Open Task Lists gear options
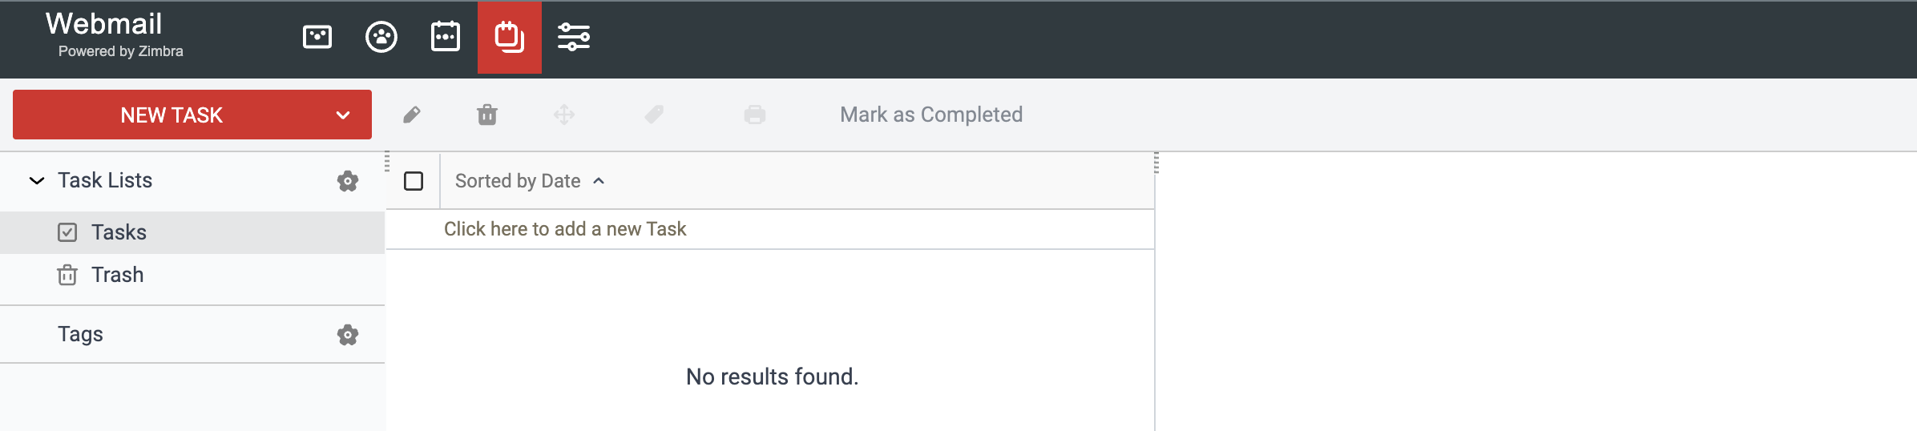The image size is (1917, 431). [348, 181]
